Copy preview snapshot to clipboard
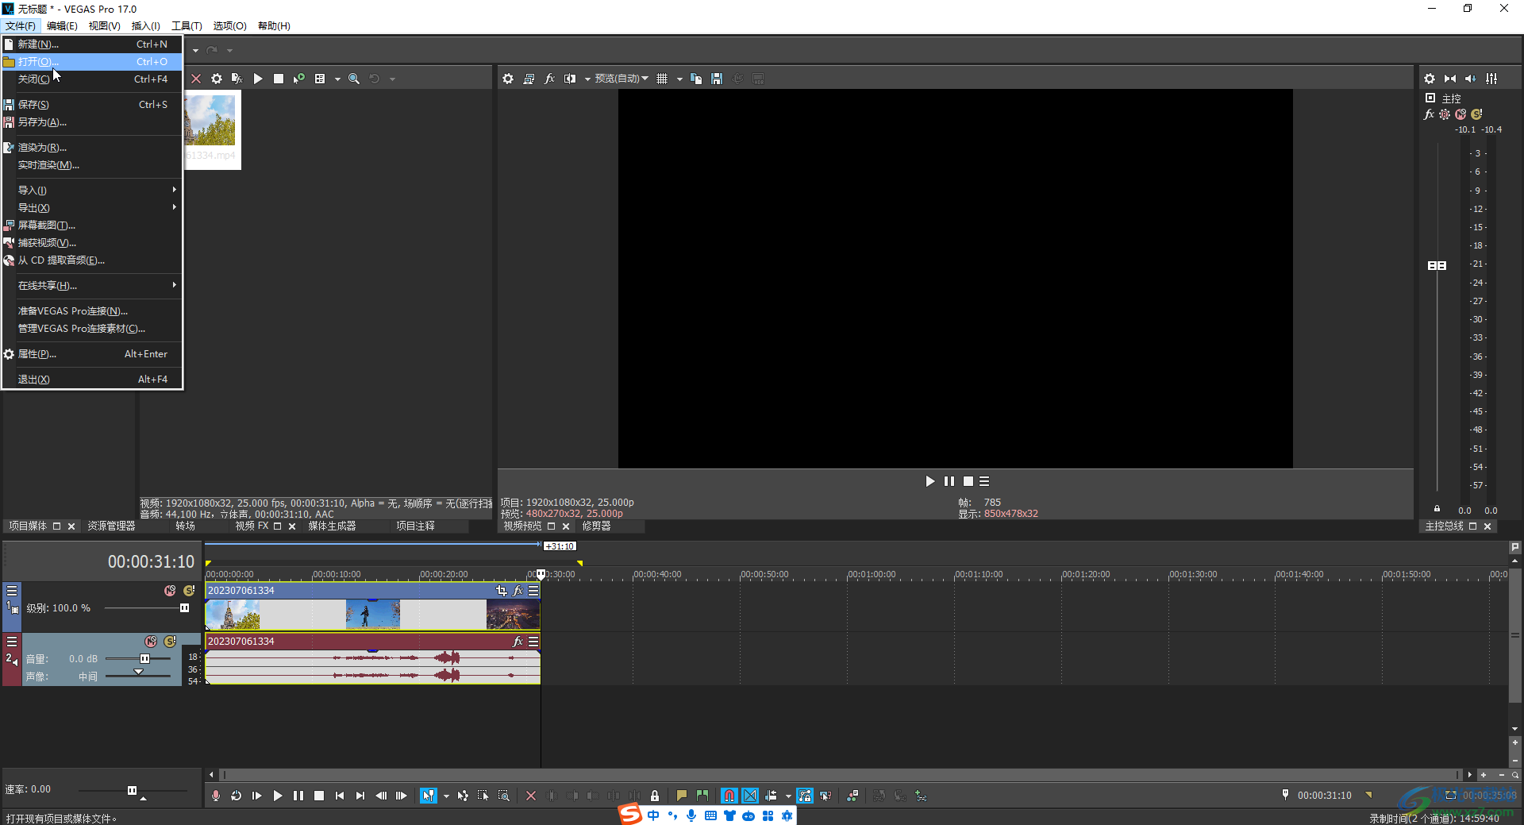This screenshot has height=825, width=1524. click(696, 79)
